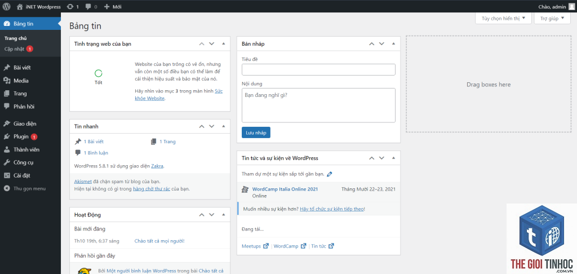Click the Plugin plug sidebar icon
The width and height of the screenshot is (577, 274).
pos(7,136)
